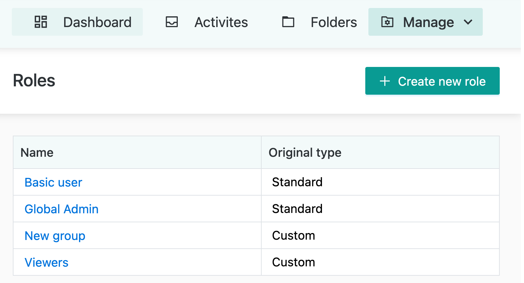Click the Folders folder icon
This screenshot has width=524, height=283.
click(x=288, y=22)
